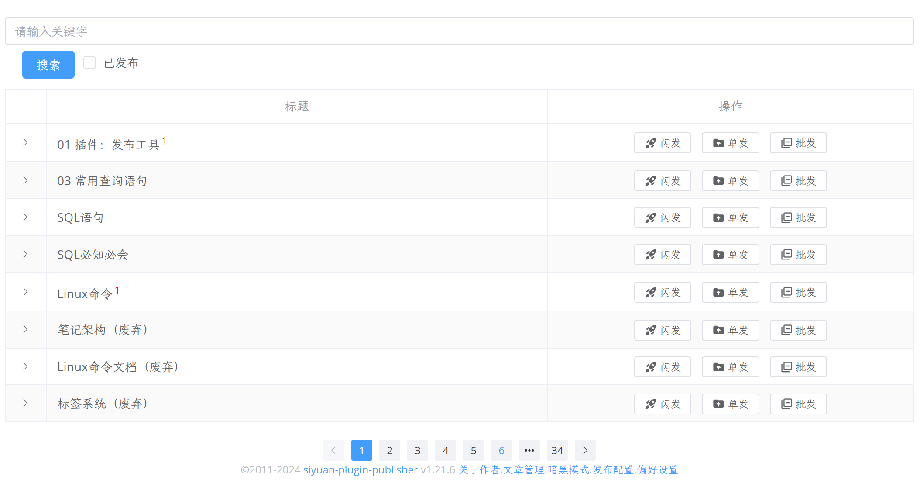Click 单发 upload icon for 03 常用查询语句

tap(718, 181)
